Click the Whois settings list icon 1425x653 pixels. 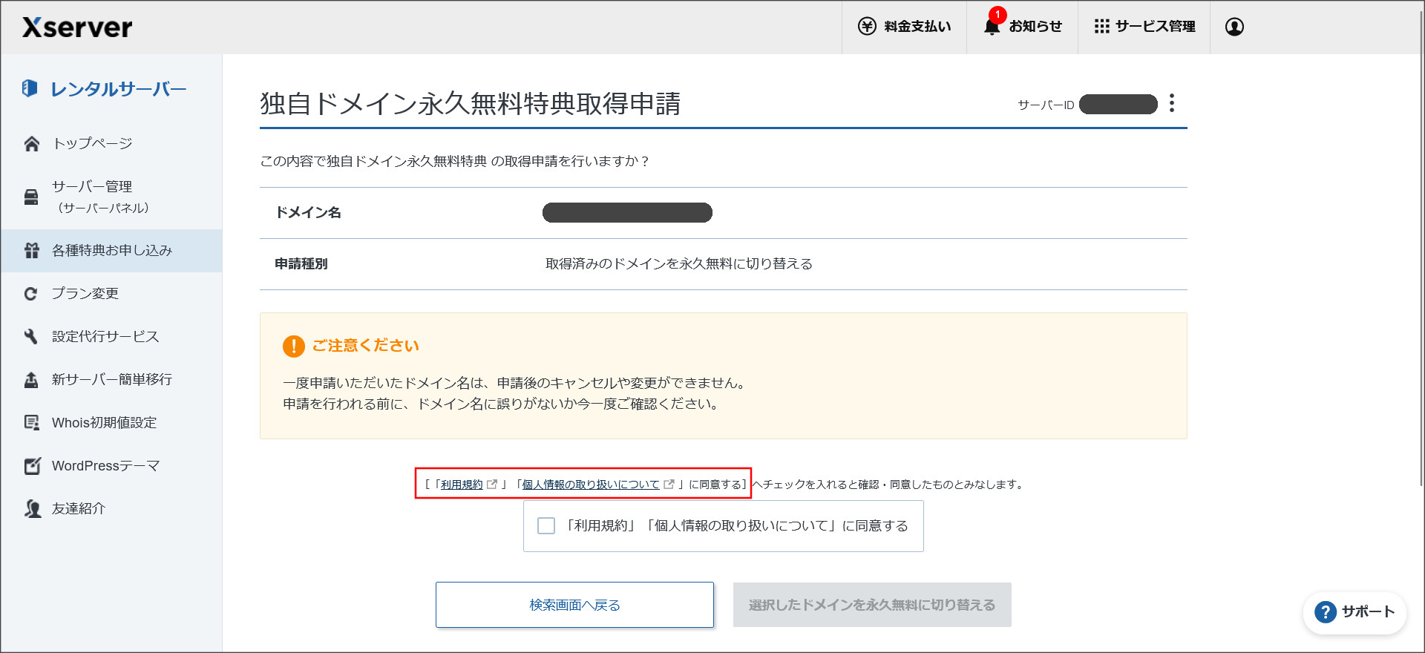32,423
